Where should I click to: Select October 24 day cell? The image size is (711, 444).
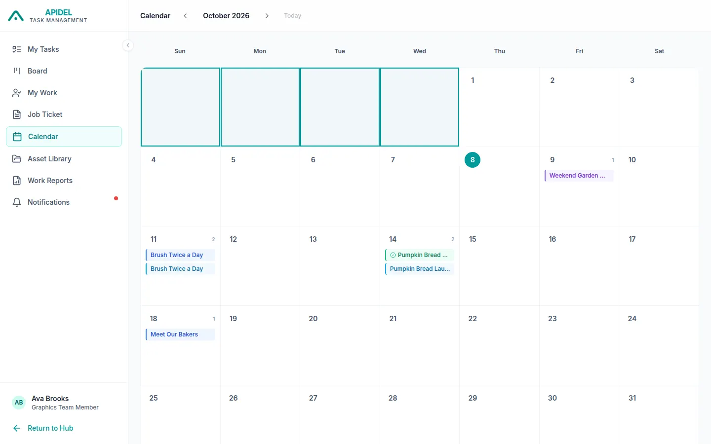[659, 345]
